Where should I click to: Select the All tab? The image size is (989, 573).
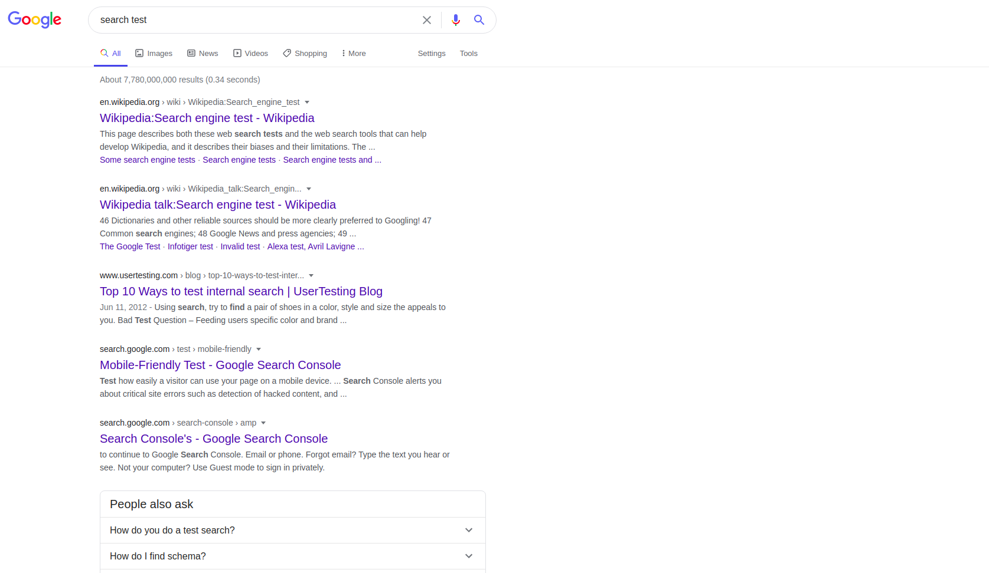pyautogui.click(x=110, y=53)
